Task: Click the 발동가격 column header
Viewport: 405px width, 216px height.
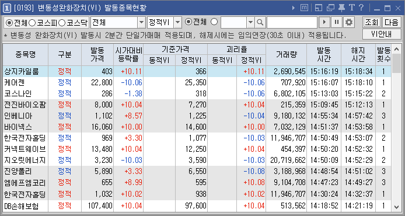Action: coord(97,55)
